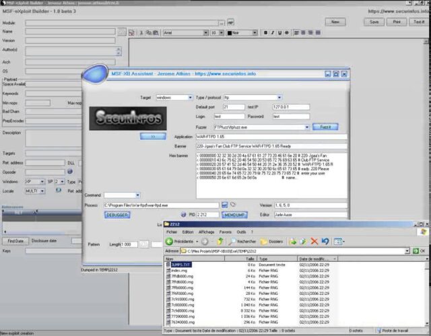Open the font size 10 dropdown
Screen dimensions: 431x336
222,33
